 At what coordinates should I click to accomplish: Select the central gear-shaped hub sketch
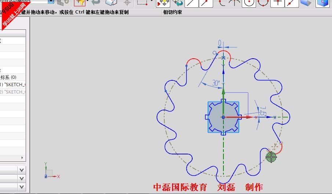[x=223, y=117]
